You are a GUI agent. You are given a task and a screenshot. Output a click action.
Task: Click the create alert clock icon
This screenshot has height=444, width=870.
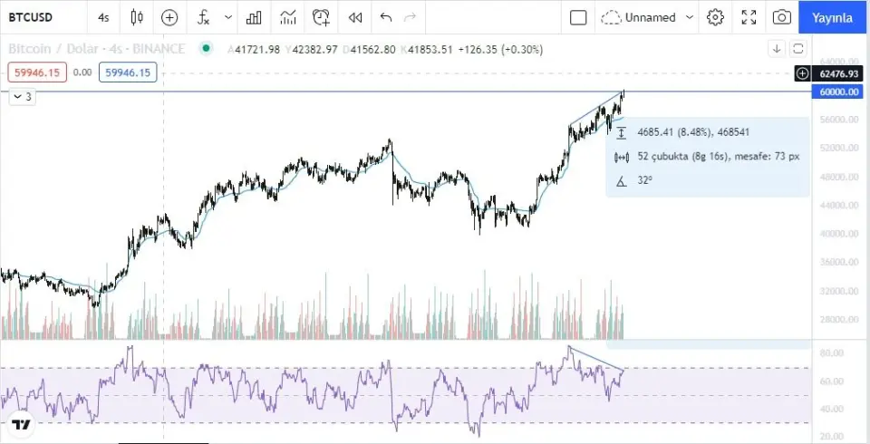[321, 17]
